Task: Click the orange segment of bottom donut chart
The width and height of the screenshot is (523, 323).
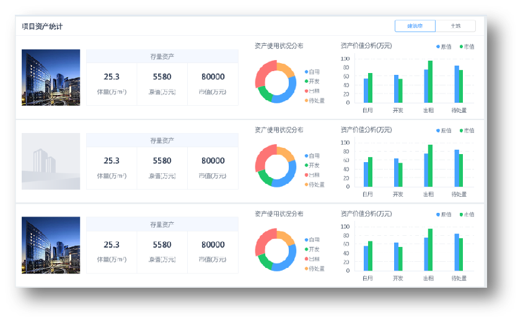Action: (286, 238)
